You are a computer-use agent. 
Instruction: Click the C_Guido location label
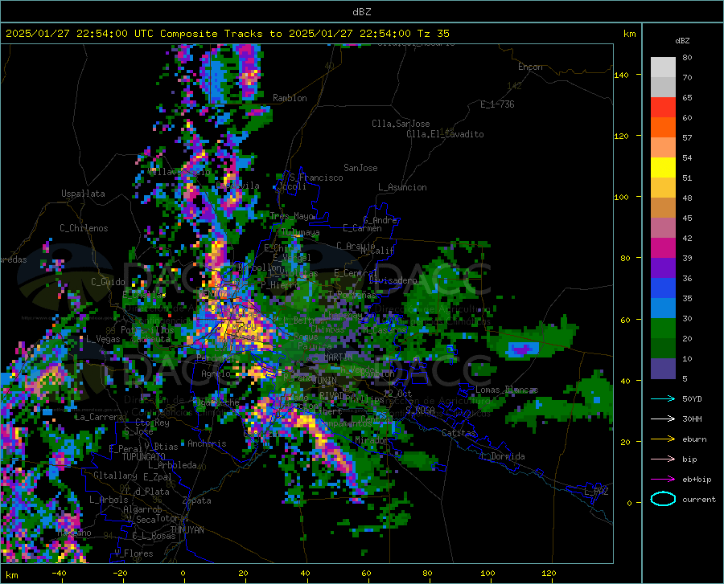[108, 282]
